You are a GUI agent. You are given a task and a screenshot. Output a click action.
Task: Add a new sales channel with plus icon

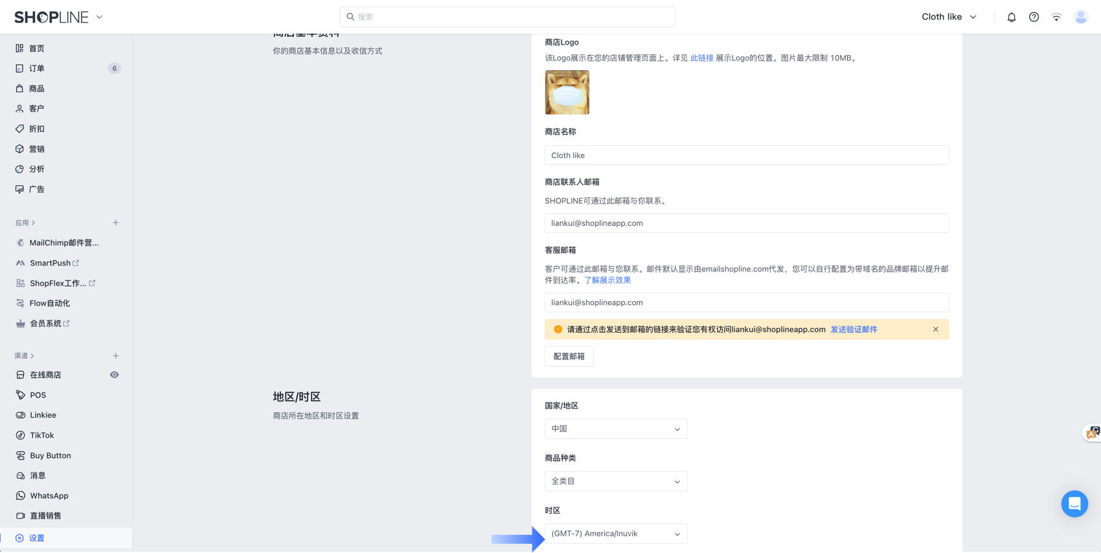tap(116, 356)
